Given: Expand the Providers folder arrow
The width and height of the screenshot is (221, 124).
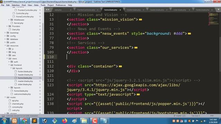Looking at the screenshot, I should coord(7,26).
